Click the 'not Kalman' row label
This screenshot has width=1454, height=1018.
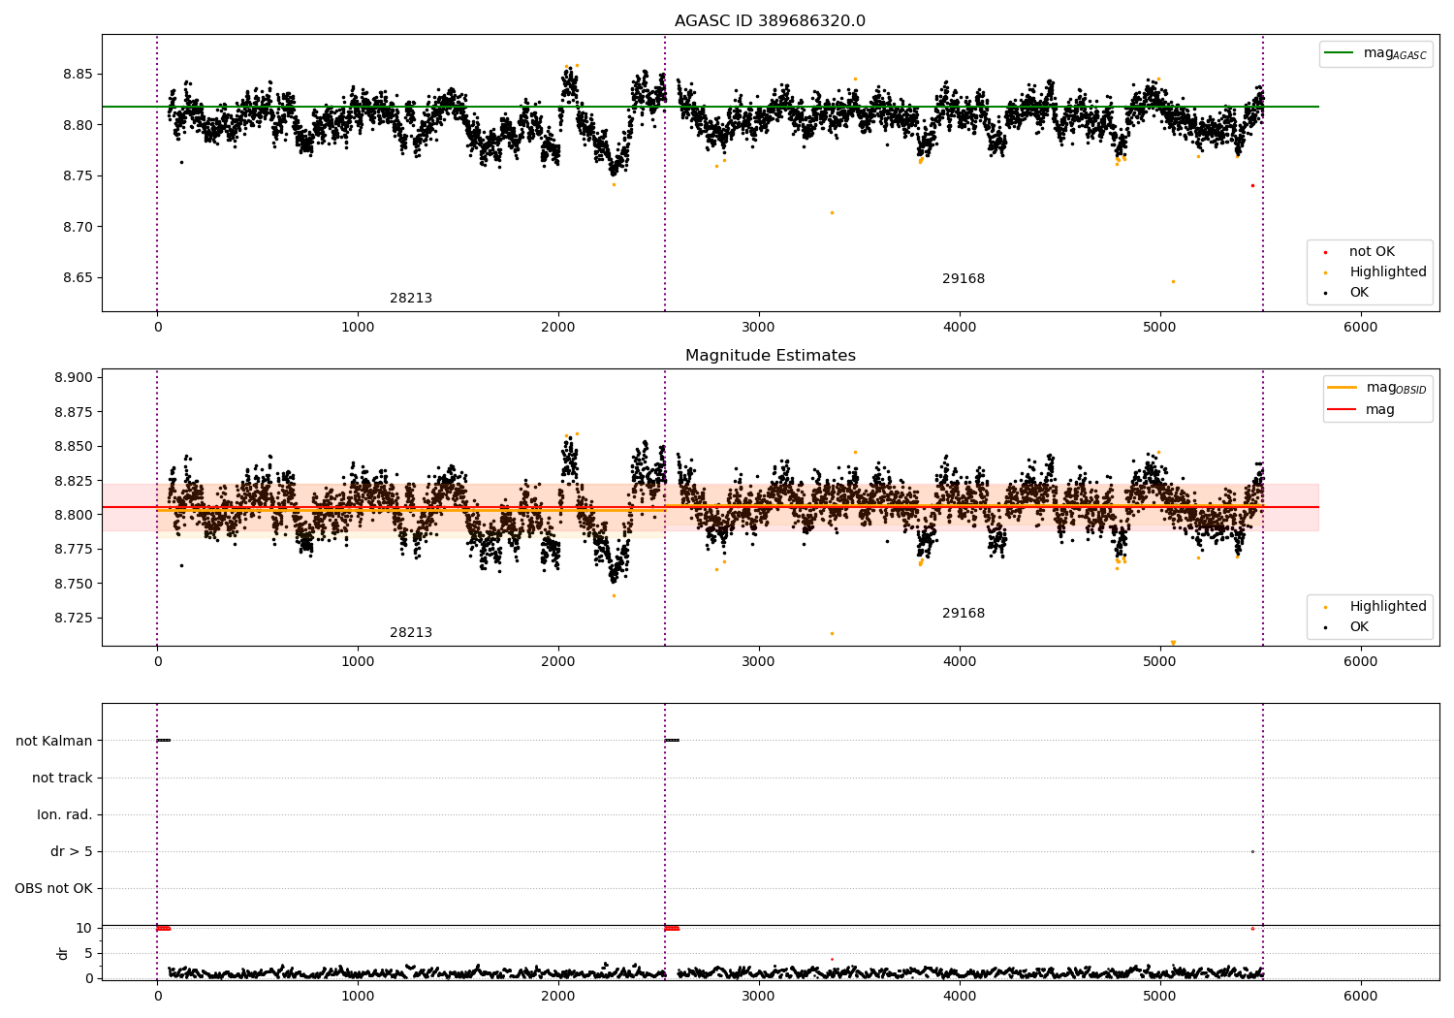tap(54, 741)
